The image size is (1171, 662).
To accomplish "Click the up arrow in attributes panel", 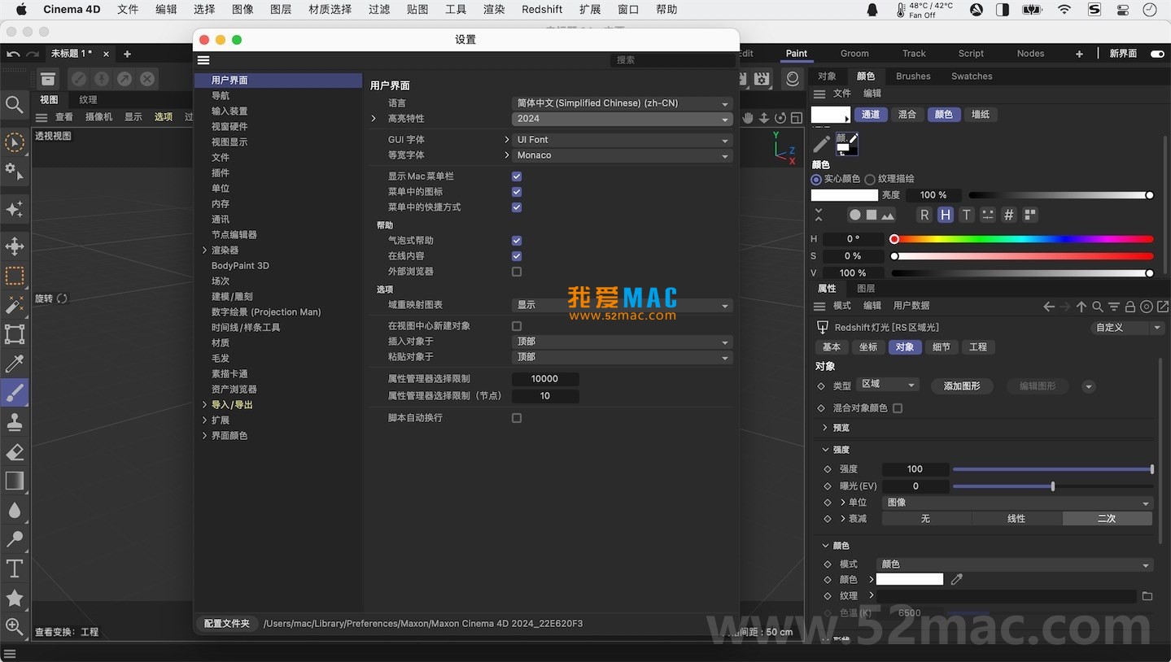I will point(1081,307).
